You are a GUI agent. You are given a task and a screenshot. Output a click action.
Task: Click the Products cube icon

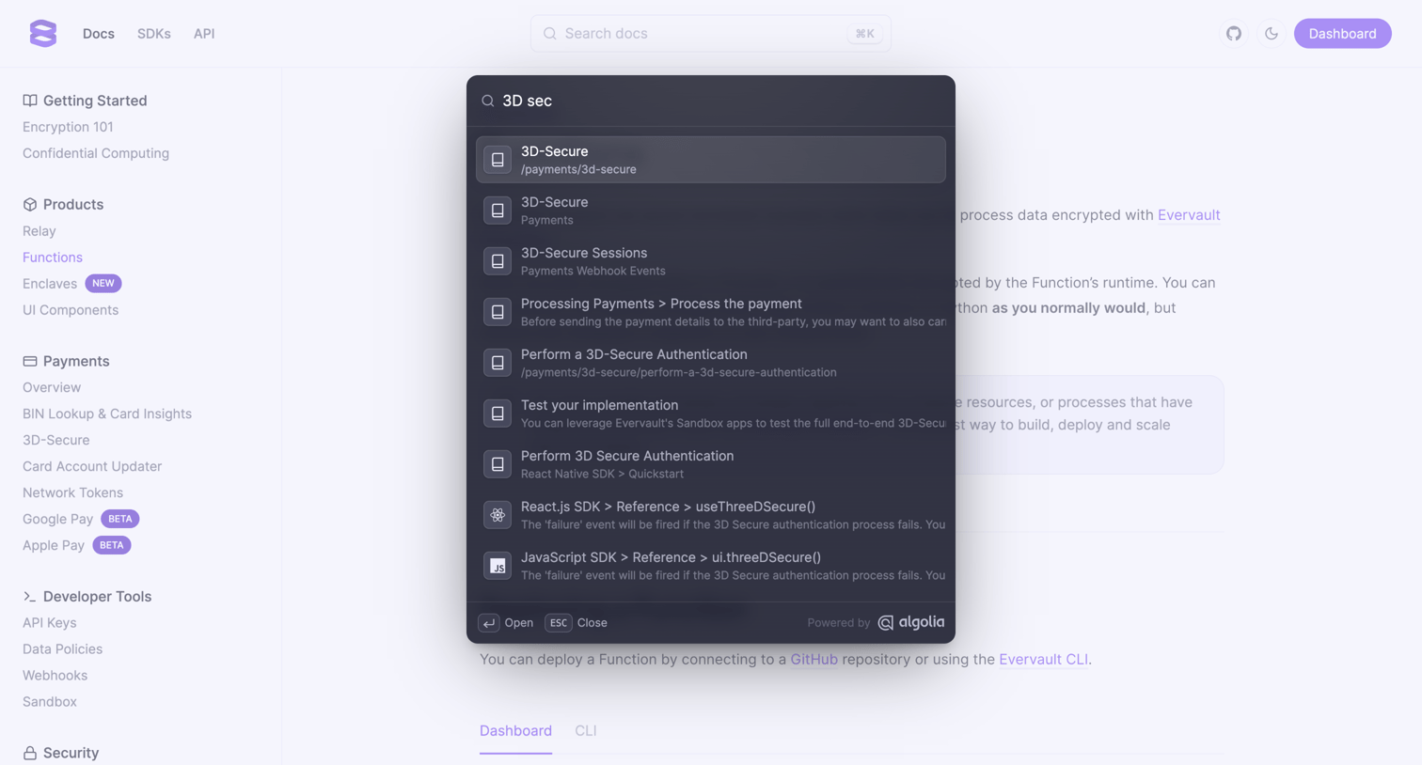click(30, 204)
